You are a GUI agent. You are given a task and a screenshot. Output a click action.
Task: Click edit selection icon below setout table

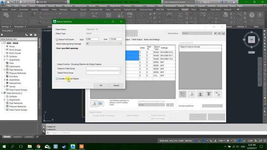coord(94,104)
